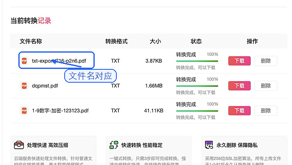Delete the 1-9数字-加密-123123.pdf record
Viewport: 292px width, 165px height.
pyautogui.click(x=266, y=111)
